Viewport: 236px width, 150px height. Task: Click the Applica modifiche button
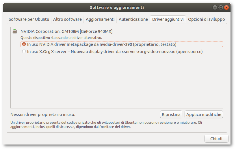[204, 115]
